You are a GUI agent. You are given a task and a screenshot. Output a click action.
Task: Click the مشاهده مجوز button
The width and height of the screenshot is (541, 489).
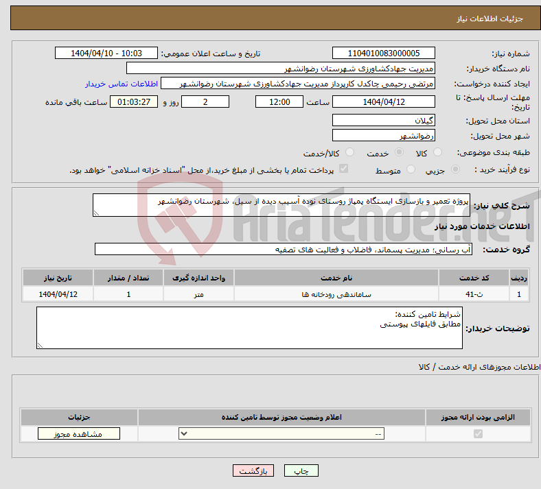click(79, 434)
